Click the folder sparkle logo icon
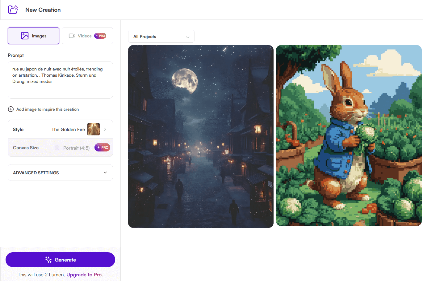 [13, 10]
